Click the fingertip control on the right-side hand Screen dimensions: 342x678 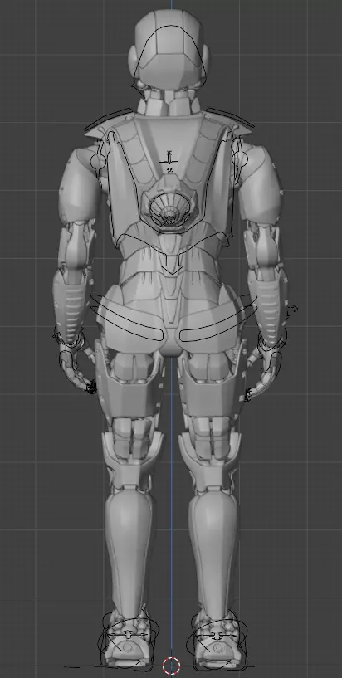pyautogui.click(x=248, y=395)
